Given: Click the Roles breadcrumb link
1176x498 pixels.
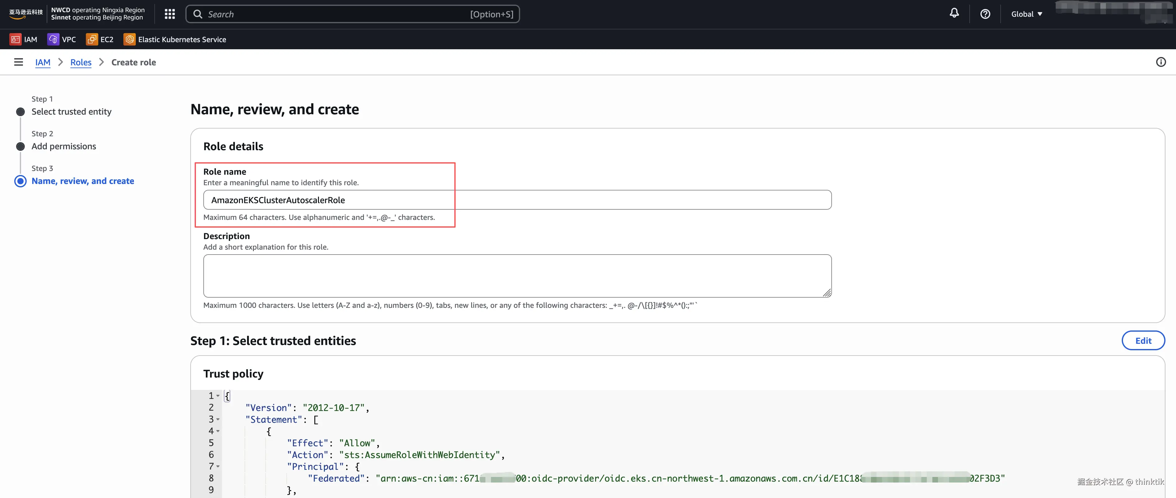Looking at the screenshot, I should pyautogui.click(x=81, y=63).
